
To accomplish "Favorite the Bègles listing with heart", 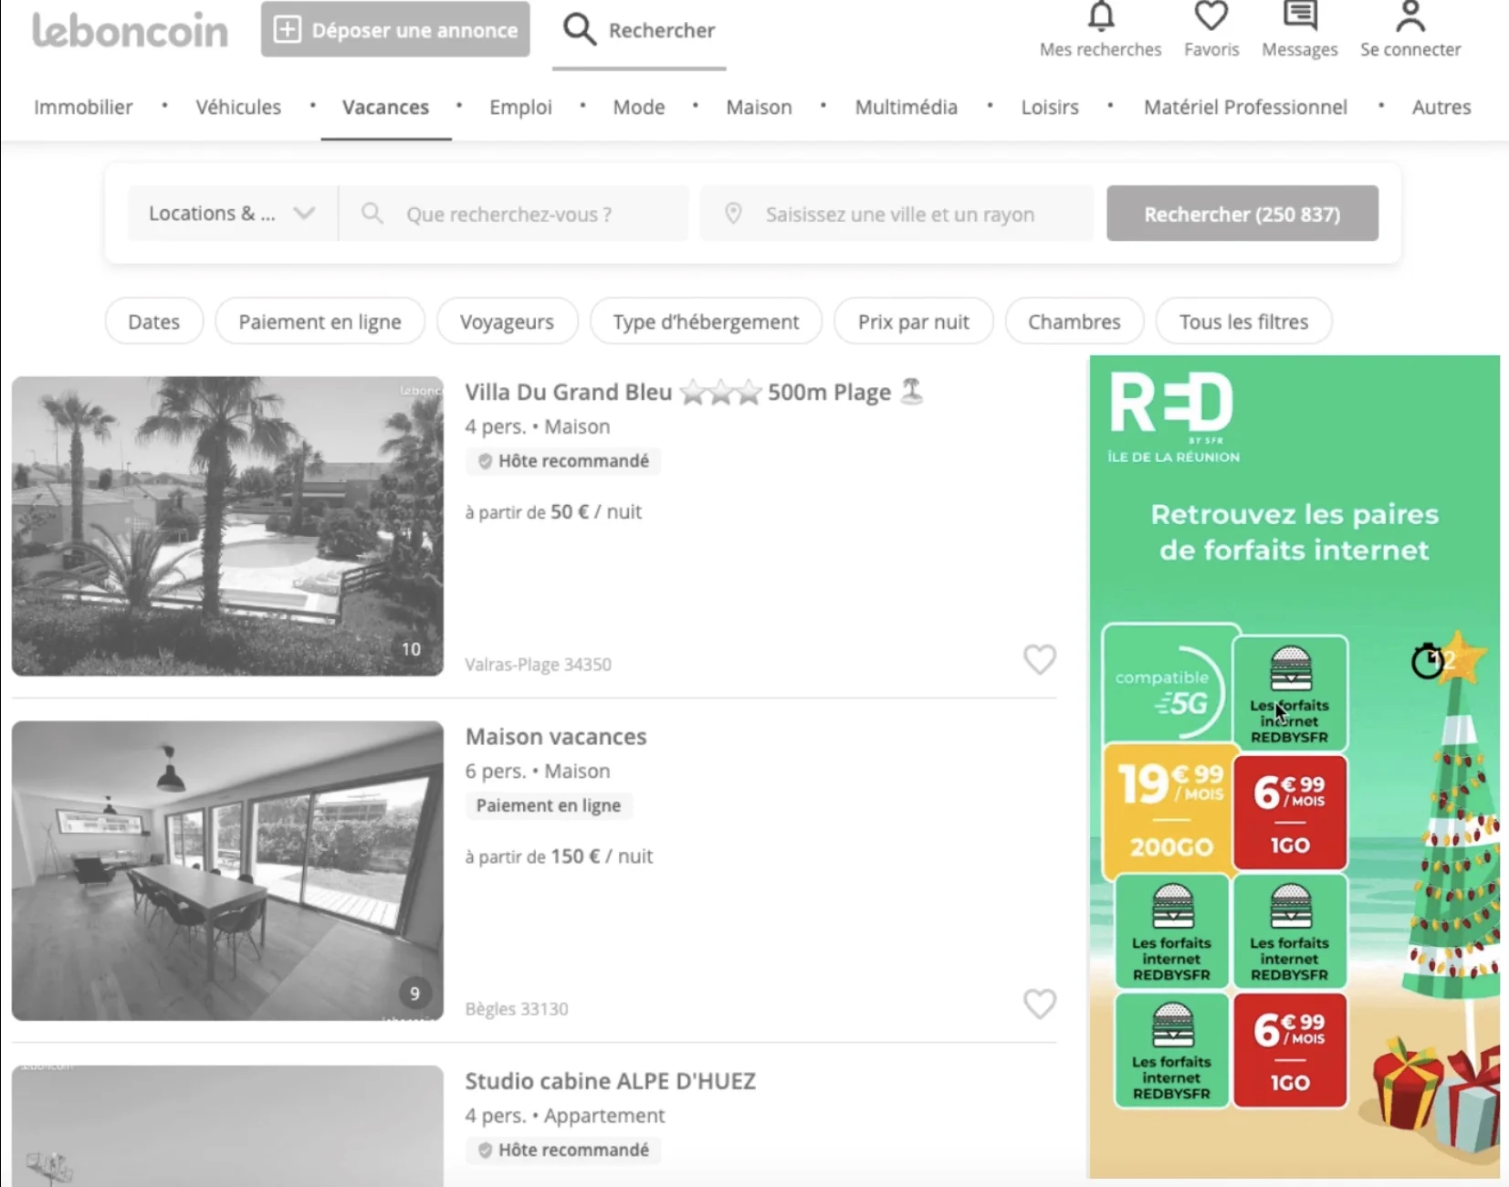I will click(1039, 1003).
